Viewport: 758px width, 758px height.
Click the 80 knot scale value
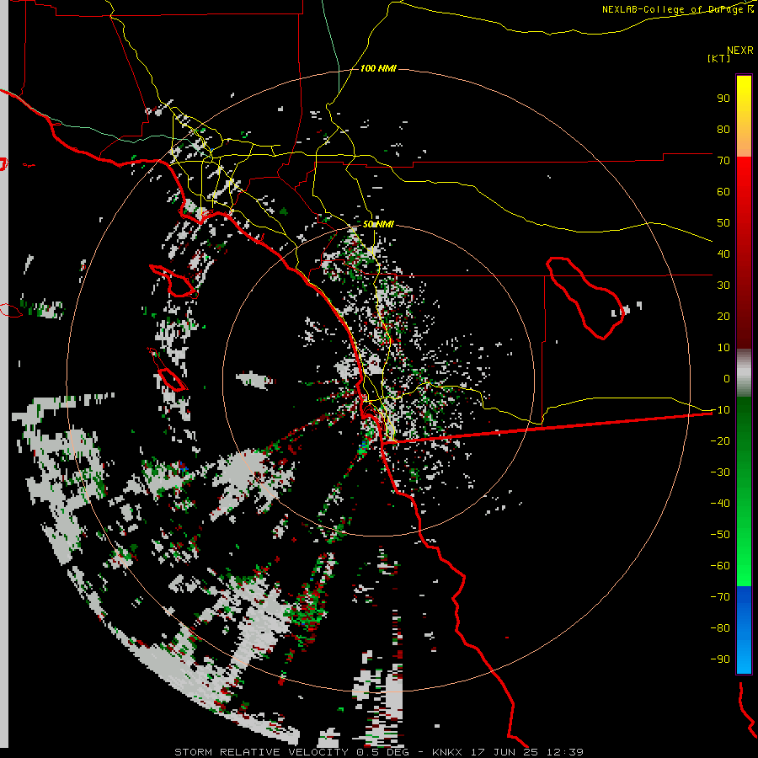(x=723, y=130)
